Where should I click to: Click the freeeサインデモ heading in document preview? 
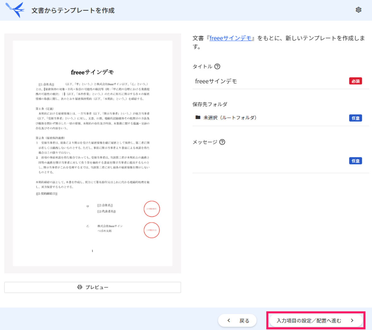(x=92, y=72)
